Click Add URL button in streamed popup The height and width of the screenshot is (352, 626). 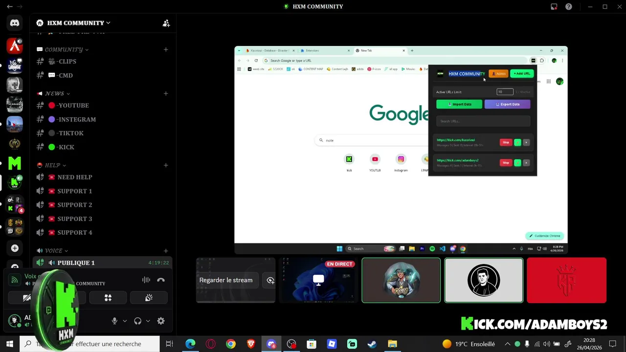[522, 74]
